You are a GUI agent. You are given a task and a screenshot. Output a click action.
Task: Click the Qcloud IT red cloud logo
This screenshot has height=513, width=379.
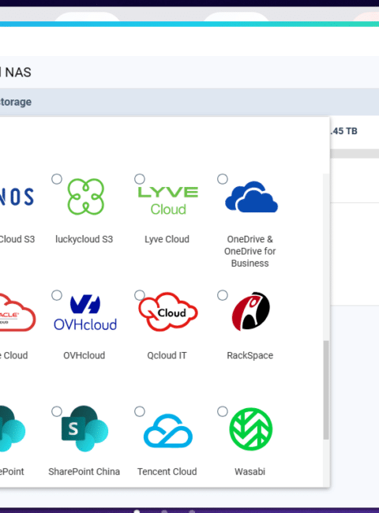click(168, 312)
